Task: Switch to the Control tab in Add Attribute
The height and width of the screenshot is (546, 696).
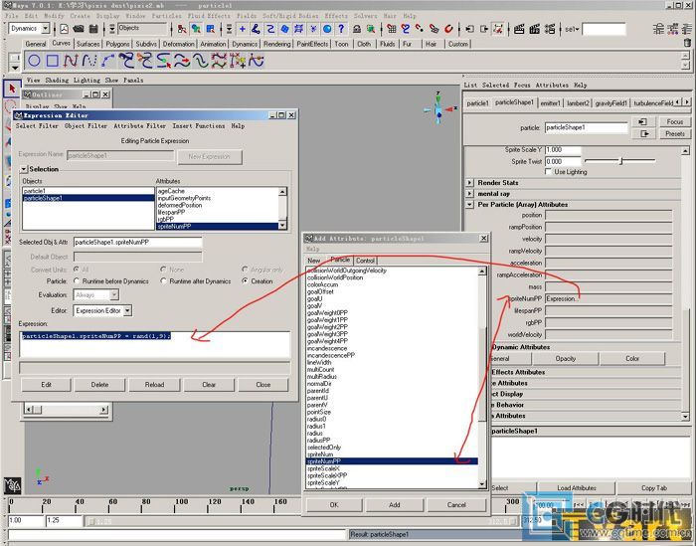Action: pos(365,261)
